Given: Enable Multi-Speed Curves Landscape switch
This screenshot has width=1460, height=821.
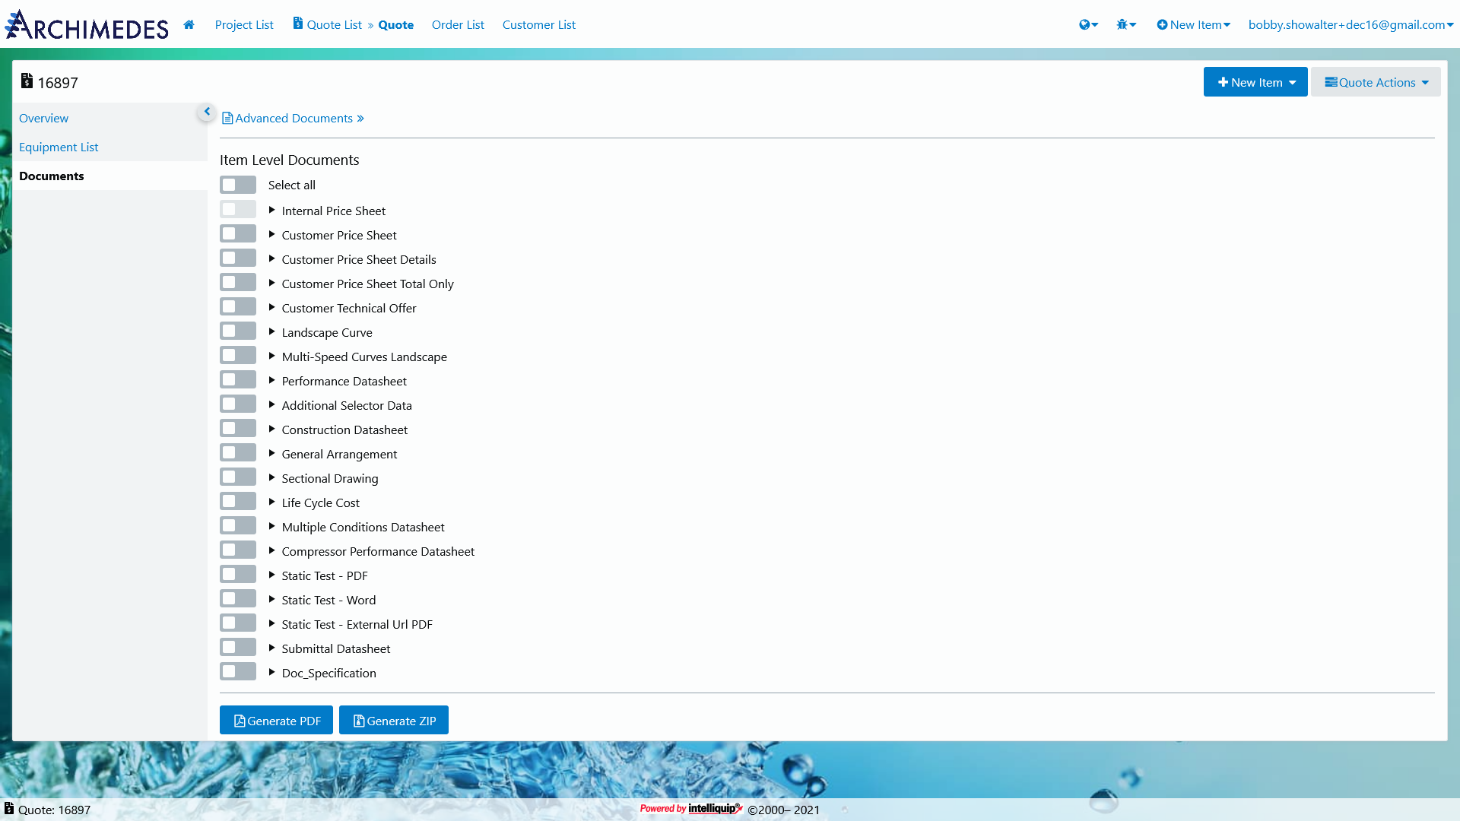Looking at the screenshot, I should coord(238,355).
